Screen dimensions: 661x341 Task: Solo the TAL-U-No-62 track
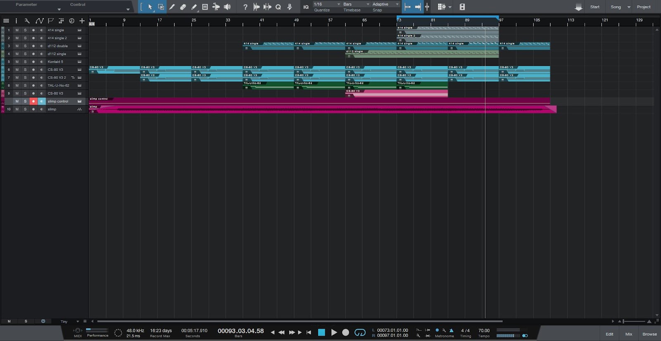coord(25,85)
